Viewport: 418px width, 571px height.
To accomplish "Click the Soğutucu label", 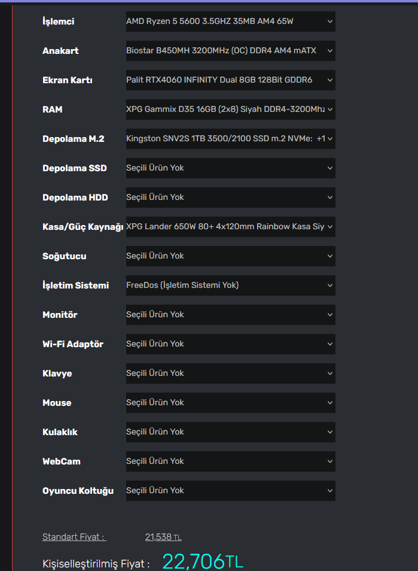I will tap(65, 256).
